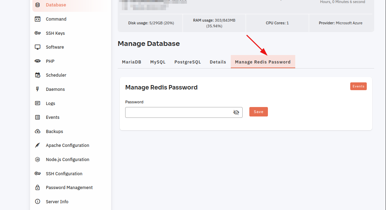Focus the Redis Password input field

click(x=184, y=112)
